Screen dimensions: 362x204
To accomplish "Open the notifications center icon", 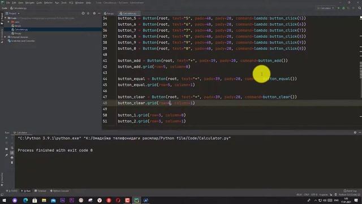I will pos(356,200).
